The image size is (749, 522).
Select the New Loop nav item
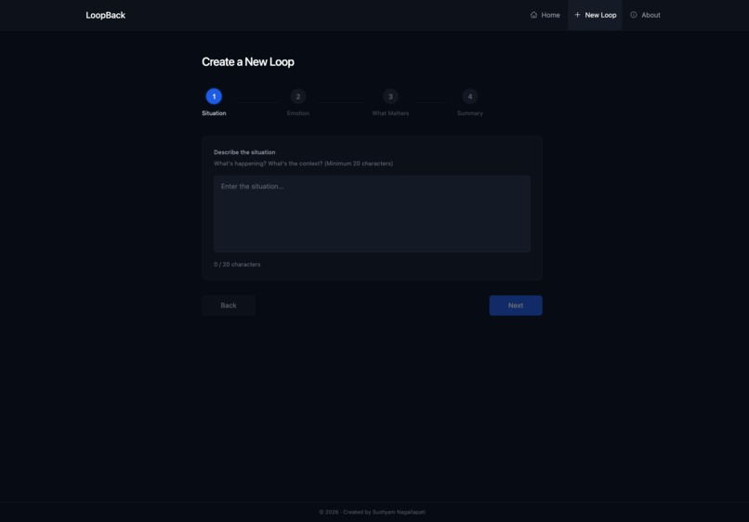tap(595, 15)
